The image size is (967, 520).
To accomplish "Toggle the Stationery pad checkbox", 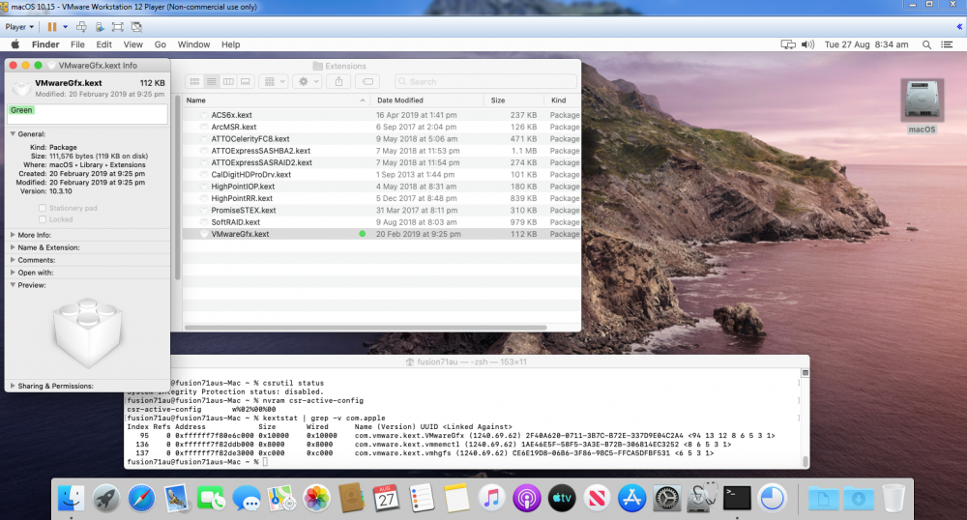I will pos(43,208).
